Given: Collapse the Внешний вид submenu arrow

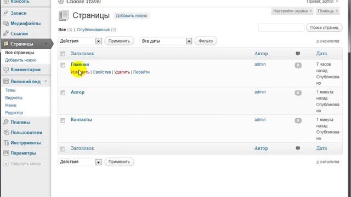Looking at the screenshot, I should (x=46, y=82).
